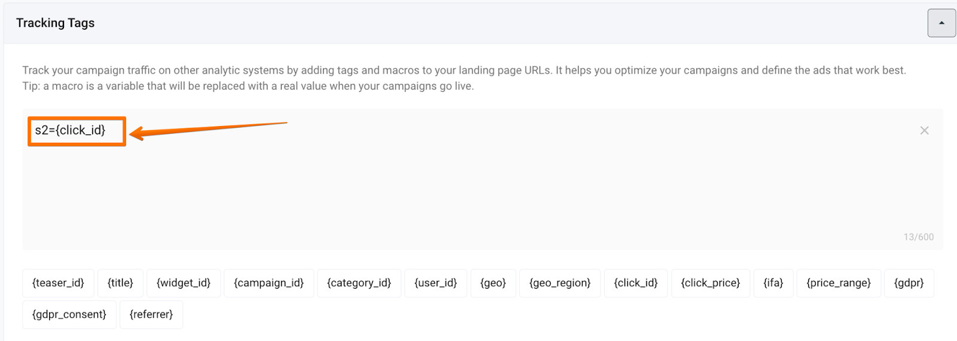Collapse the Tracking Tags panel
This screenshot has height=341, width=957.
941,23
